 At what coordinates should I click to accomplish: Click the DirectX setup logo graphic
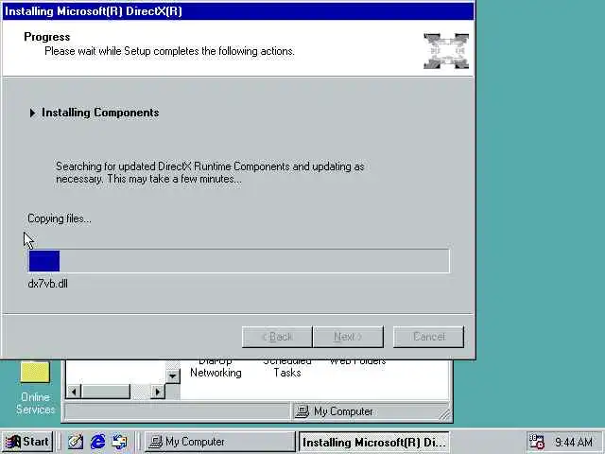click(446, 50)
